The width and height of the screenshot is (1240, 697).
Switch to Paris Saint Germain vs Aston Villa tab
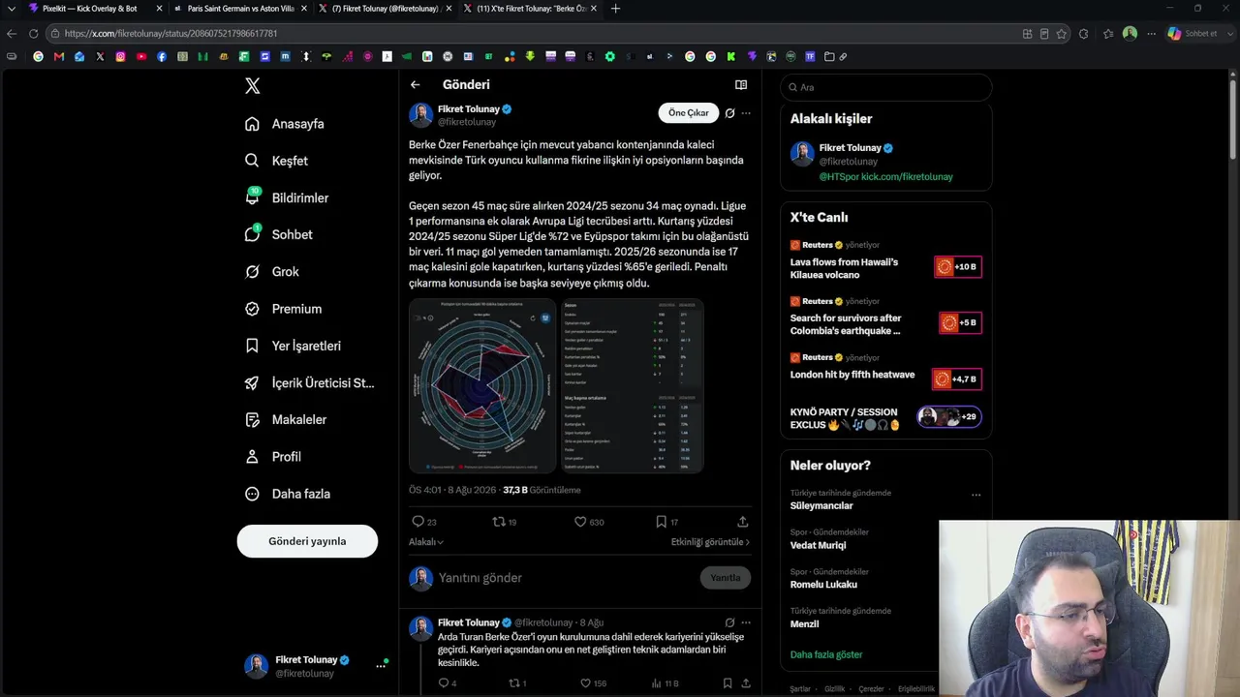tap(240, 9)
